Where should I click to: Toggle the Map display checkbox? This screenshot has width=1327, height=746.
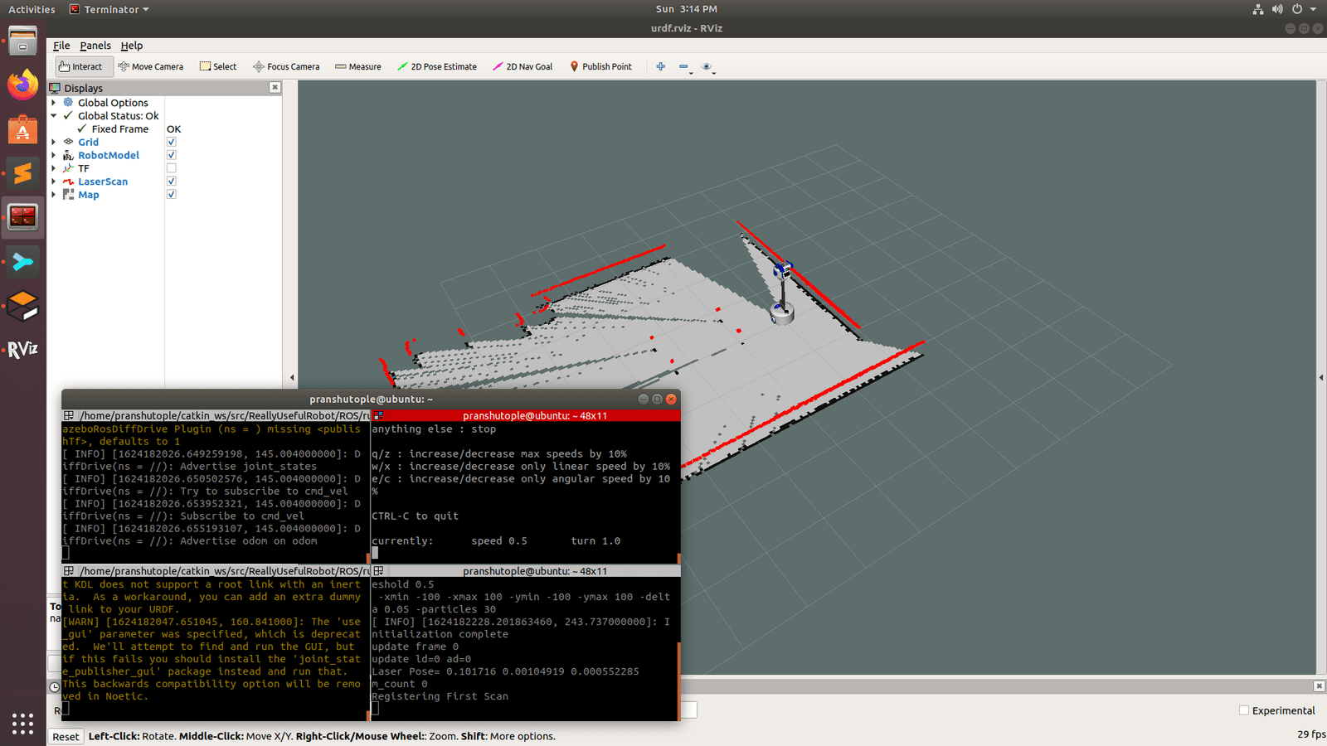point(171,194)
